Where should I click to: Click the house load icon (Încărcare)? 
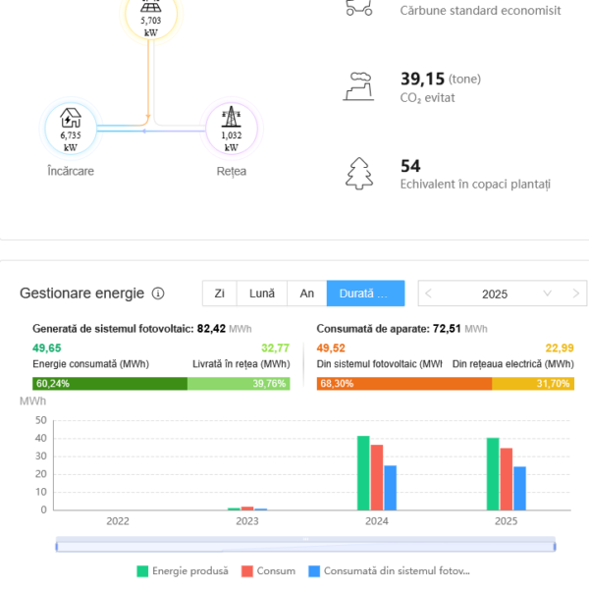(71, 128)
